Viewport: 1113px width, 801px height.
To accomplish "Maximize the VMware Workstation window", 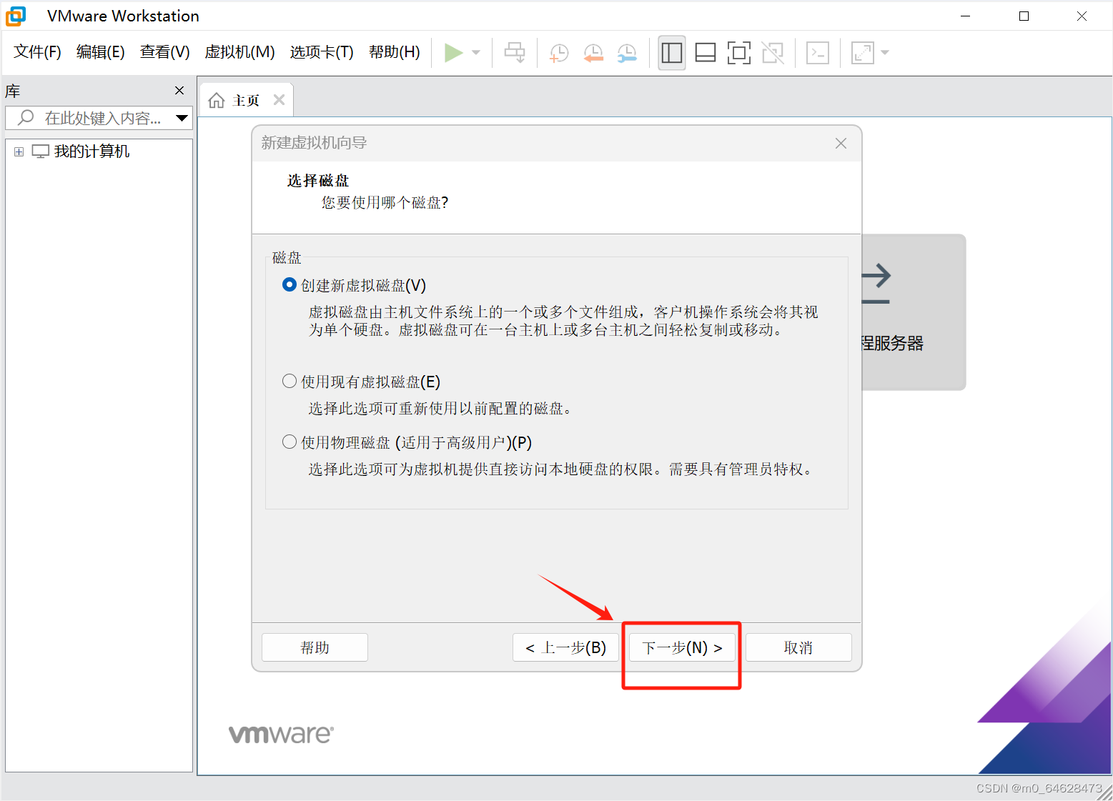I will click(1024, 16).
